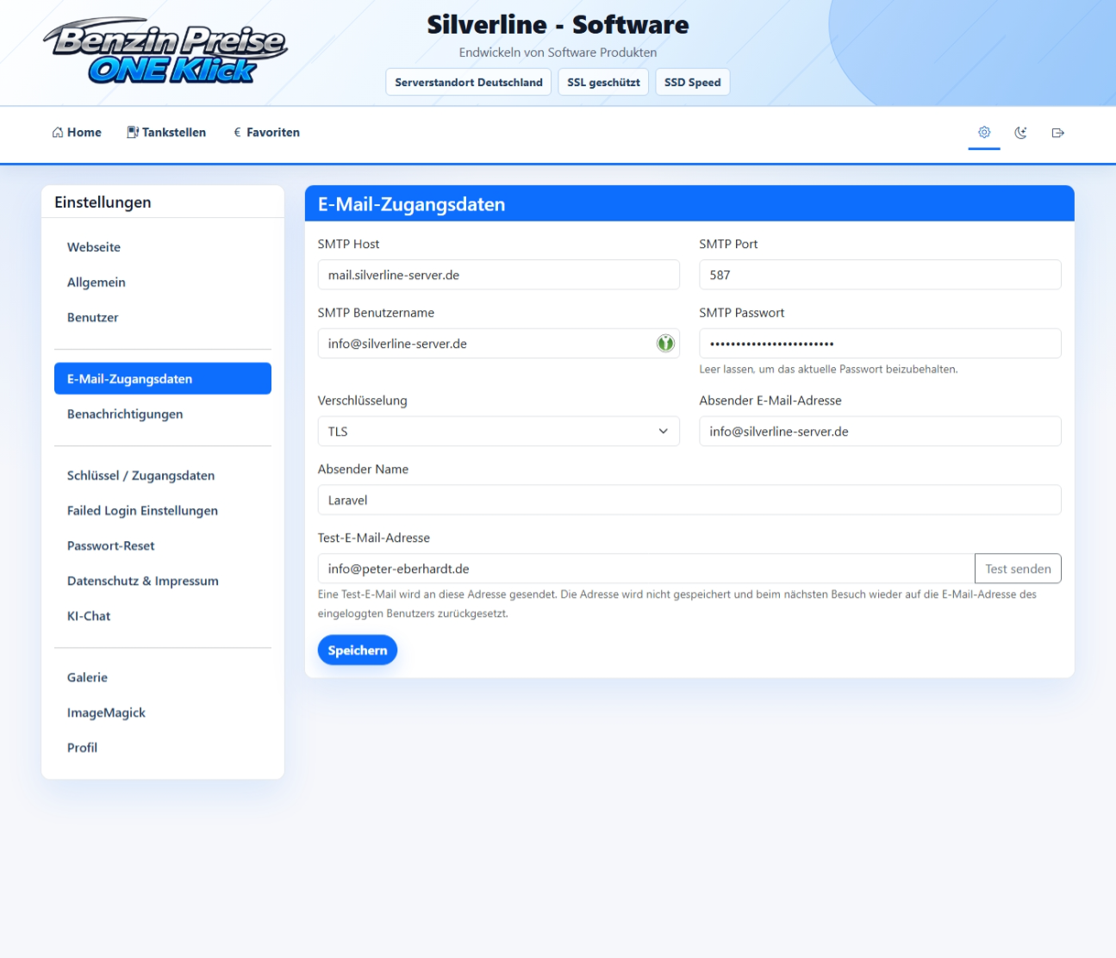Open KI-Chat settings
Image resolution: width=1116 pixels, height=958 pixels.
[163, 617]
